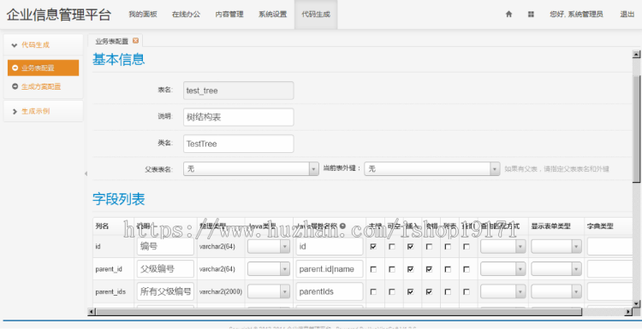Image resolution: width=642 pixels, height=329 pixels.
Task: Uncheck 插入 checkbox in parent_ids row
Action: pyautogui.click(x=410, y=291)
